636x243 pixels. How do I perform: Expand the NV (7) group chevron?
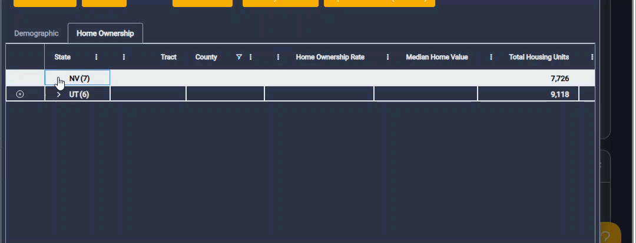coord(59,79)
